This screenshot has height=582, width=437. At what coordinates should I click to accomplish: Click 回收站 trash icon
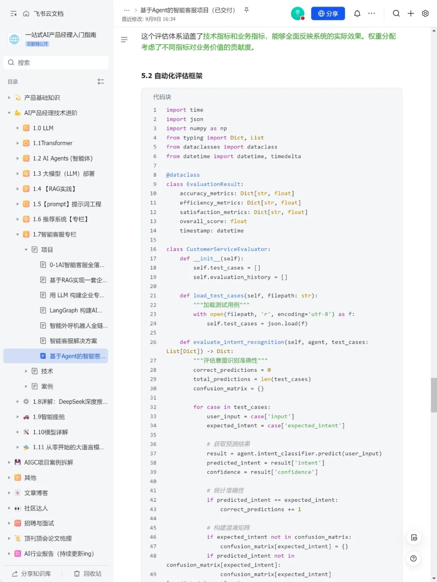pos(77,574)
